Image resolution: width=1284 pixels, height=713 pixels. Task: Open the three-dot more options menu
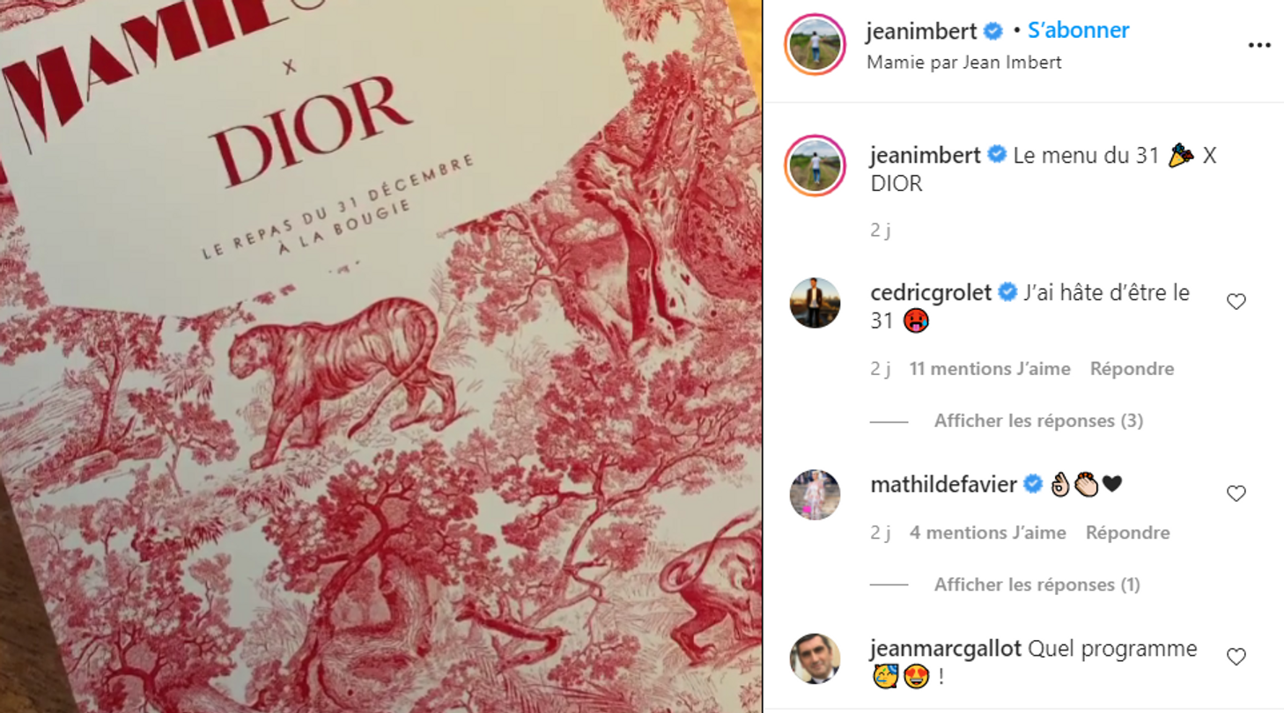1259,46
